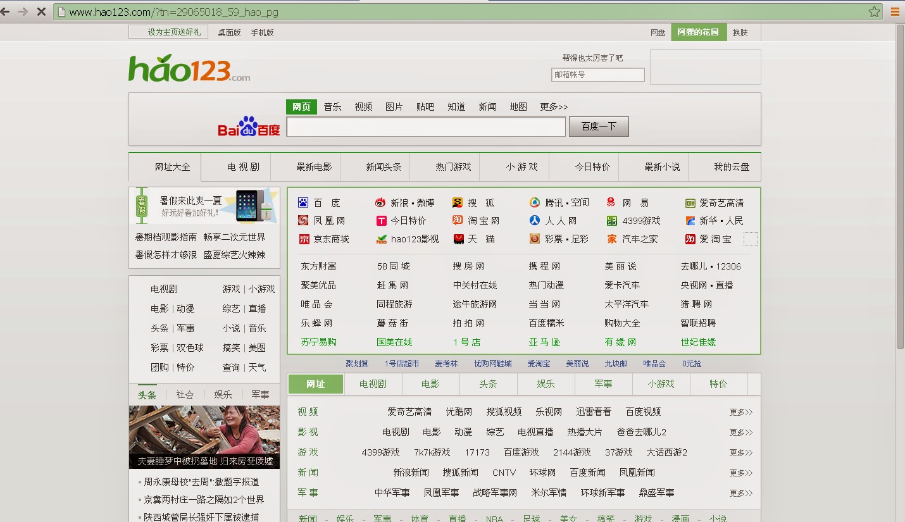Open the Chrome hamburger menu
Image resolution: width=905 pixels, height=522 pixels.
[x=895, y=11]
